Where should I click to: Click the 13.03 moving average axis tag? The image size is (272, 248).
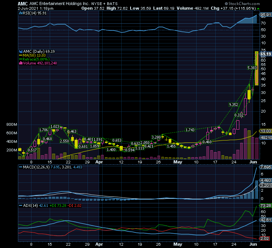(265, 131)
